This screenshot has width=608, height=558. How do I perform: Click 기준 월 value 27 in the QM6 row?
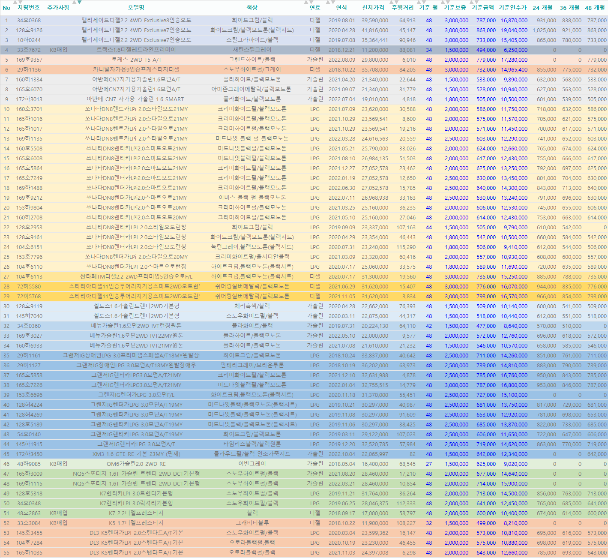coord(429,464)
